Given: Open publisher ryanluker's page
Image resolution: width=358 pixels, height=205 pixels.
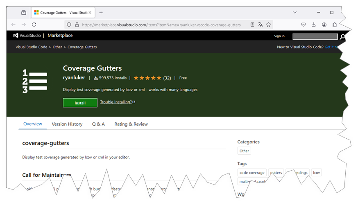Looking at the screenshot, I should point(74,77).
